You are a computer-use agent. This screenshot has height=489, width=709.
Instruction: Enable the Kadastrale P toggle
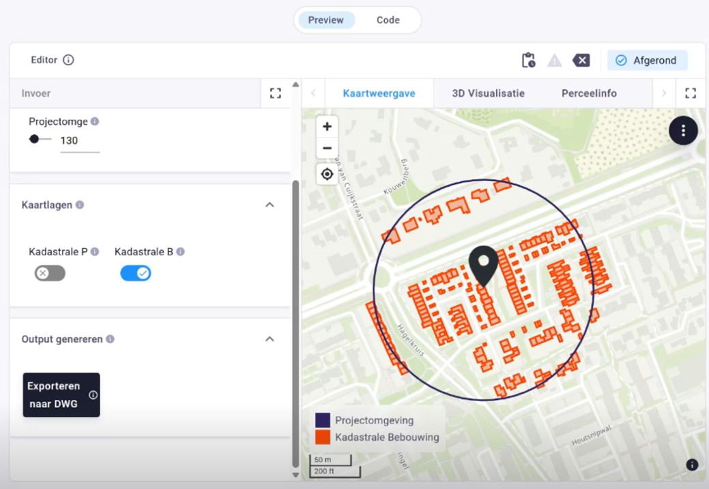pyautogui.click(x=50, y=273)
